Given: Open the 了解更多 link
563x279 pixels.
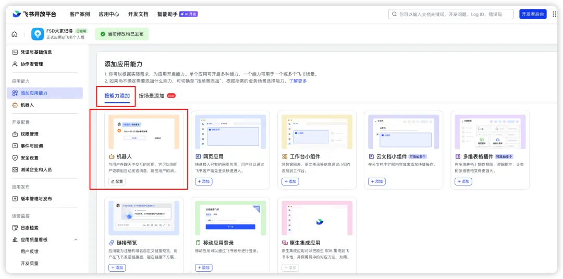Looking at the screenshot, I should coord(298,81).
